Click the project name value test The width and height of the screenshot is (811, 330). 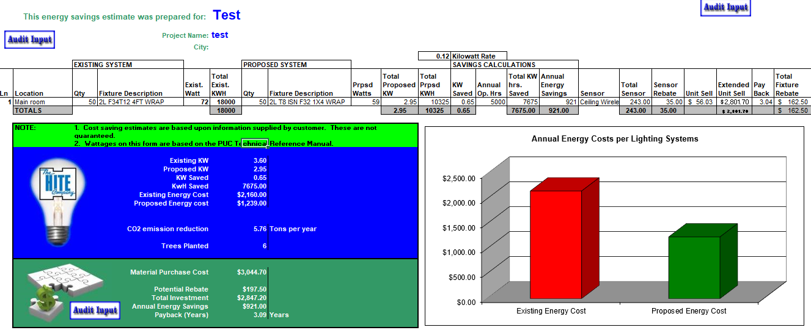219,35
